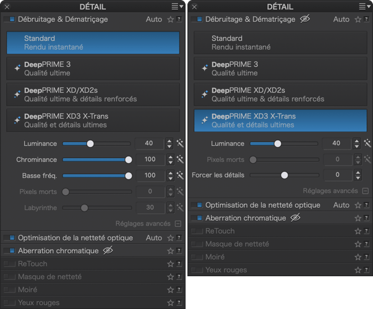Open help for Moiré in the right panel
Image resolution: width=373 pixels, height=309 pixels.
click(x=366, y=257)
